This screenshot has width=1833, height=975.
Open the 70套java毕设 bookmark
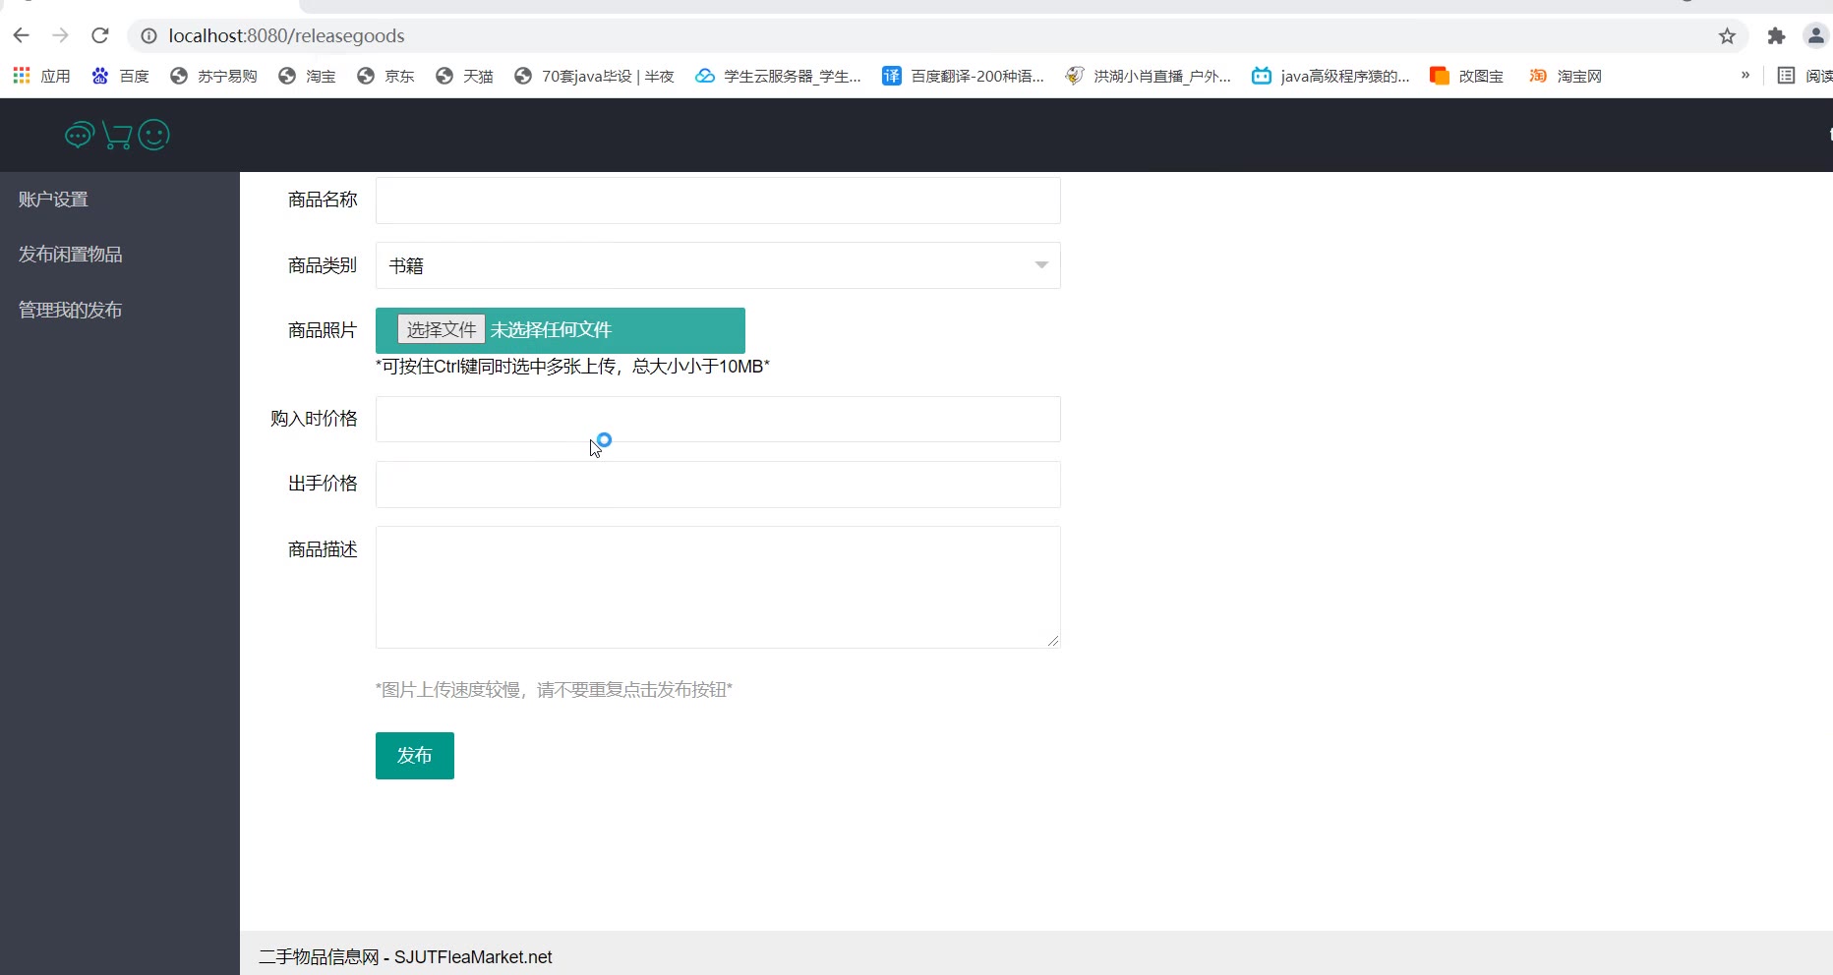594,76
